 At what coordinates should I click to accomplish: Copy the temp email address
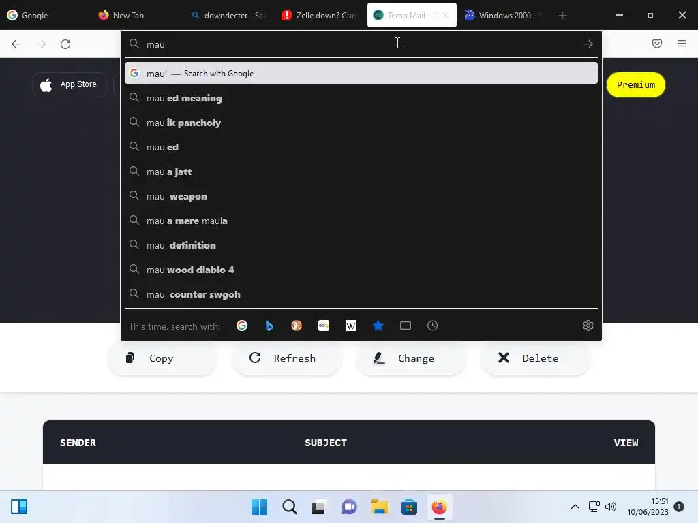[x=162, y=358]
